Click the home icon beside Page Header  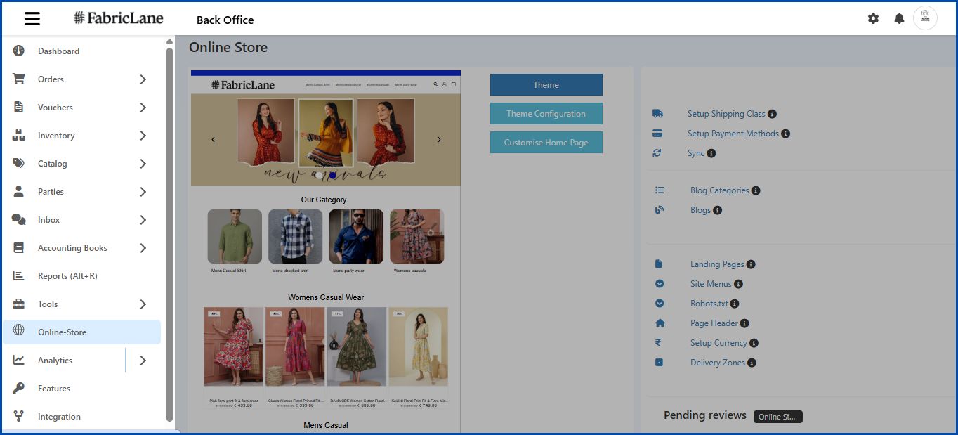(x=658, y=323)
